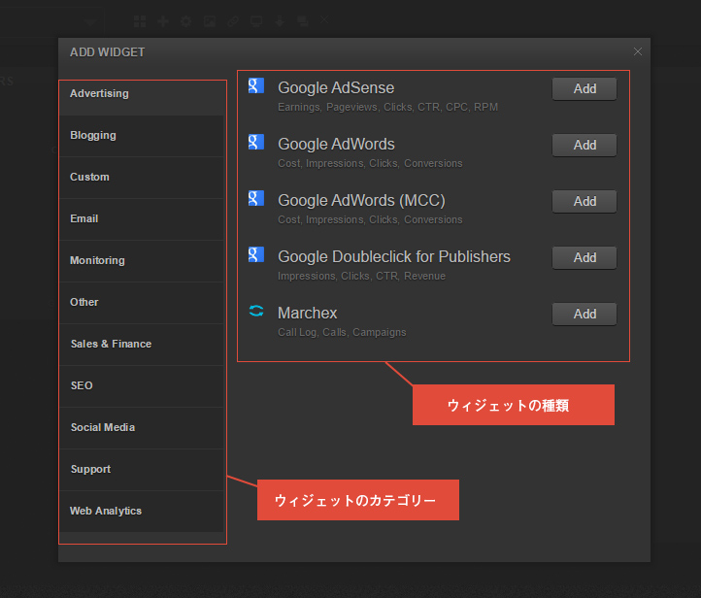Open the Custom widget category
This screenshot has width=701, height=598.
click(x=142, y=178)
